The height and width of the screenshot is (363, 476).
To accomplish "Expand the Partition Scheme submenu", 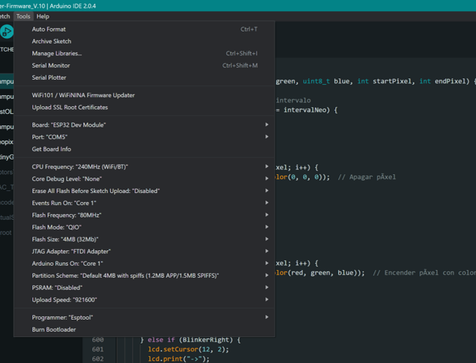I will point(144,276).
